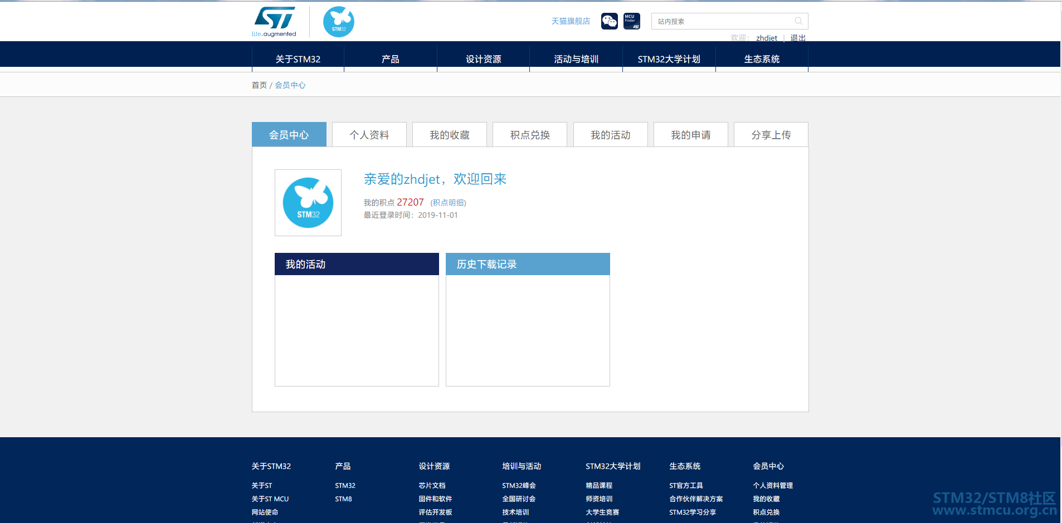The width and height of the screenshot is (1062, 523).
Task: Open the 个人资料管理 footer link
Action: [773, 486]
